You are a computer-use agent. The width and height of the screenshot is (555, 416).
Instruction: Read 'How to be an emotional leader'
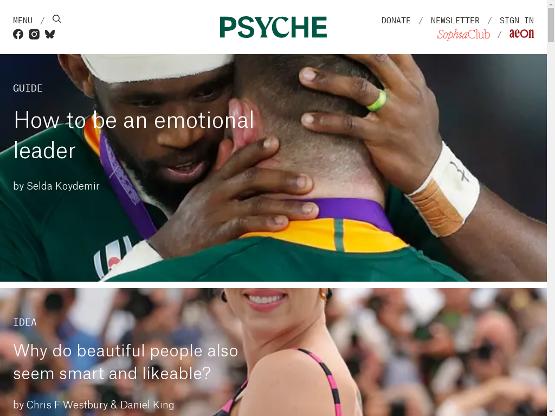tap(134, 135)
